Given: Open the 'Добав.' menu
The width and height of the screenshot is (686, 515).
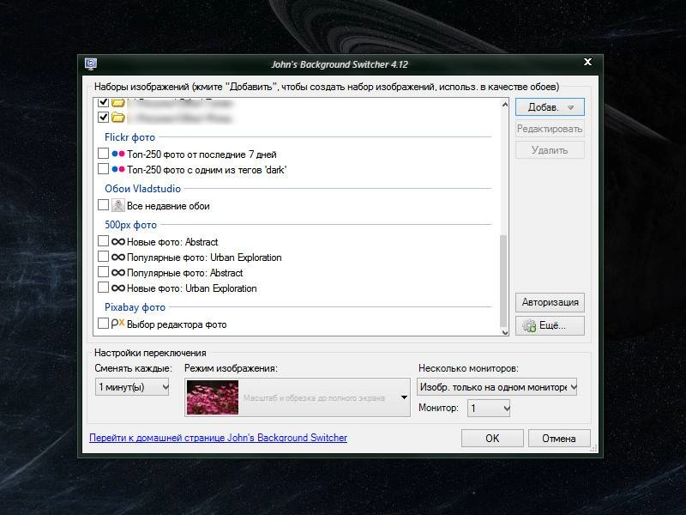Looking at the screenshot, I should click(x=549, y=106).
